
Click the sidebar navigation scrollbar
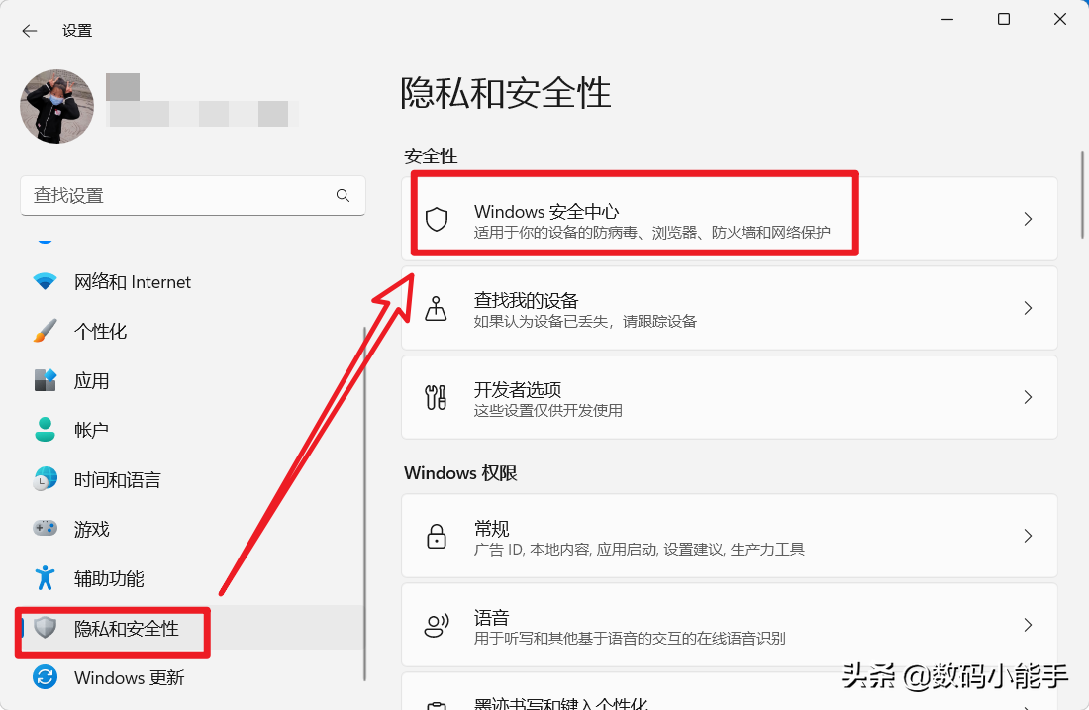364,504
